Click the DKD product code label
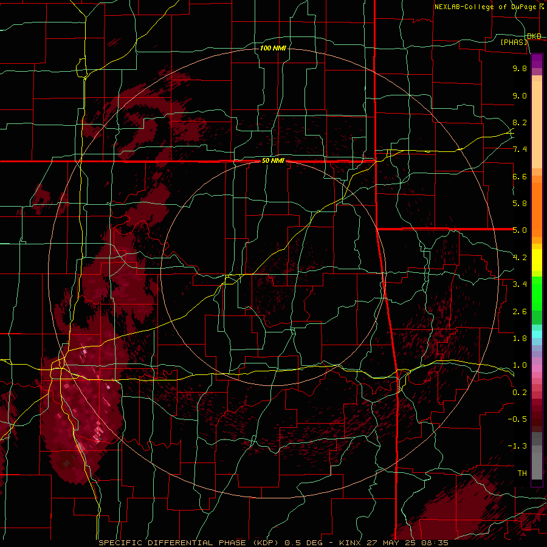The height and width of the screenshot is (547, 547). tap(534, 36)
